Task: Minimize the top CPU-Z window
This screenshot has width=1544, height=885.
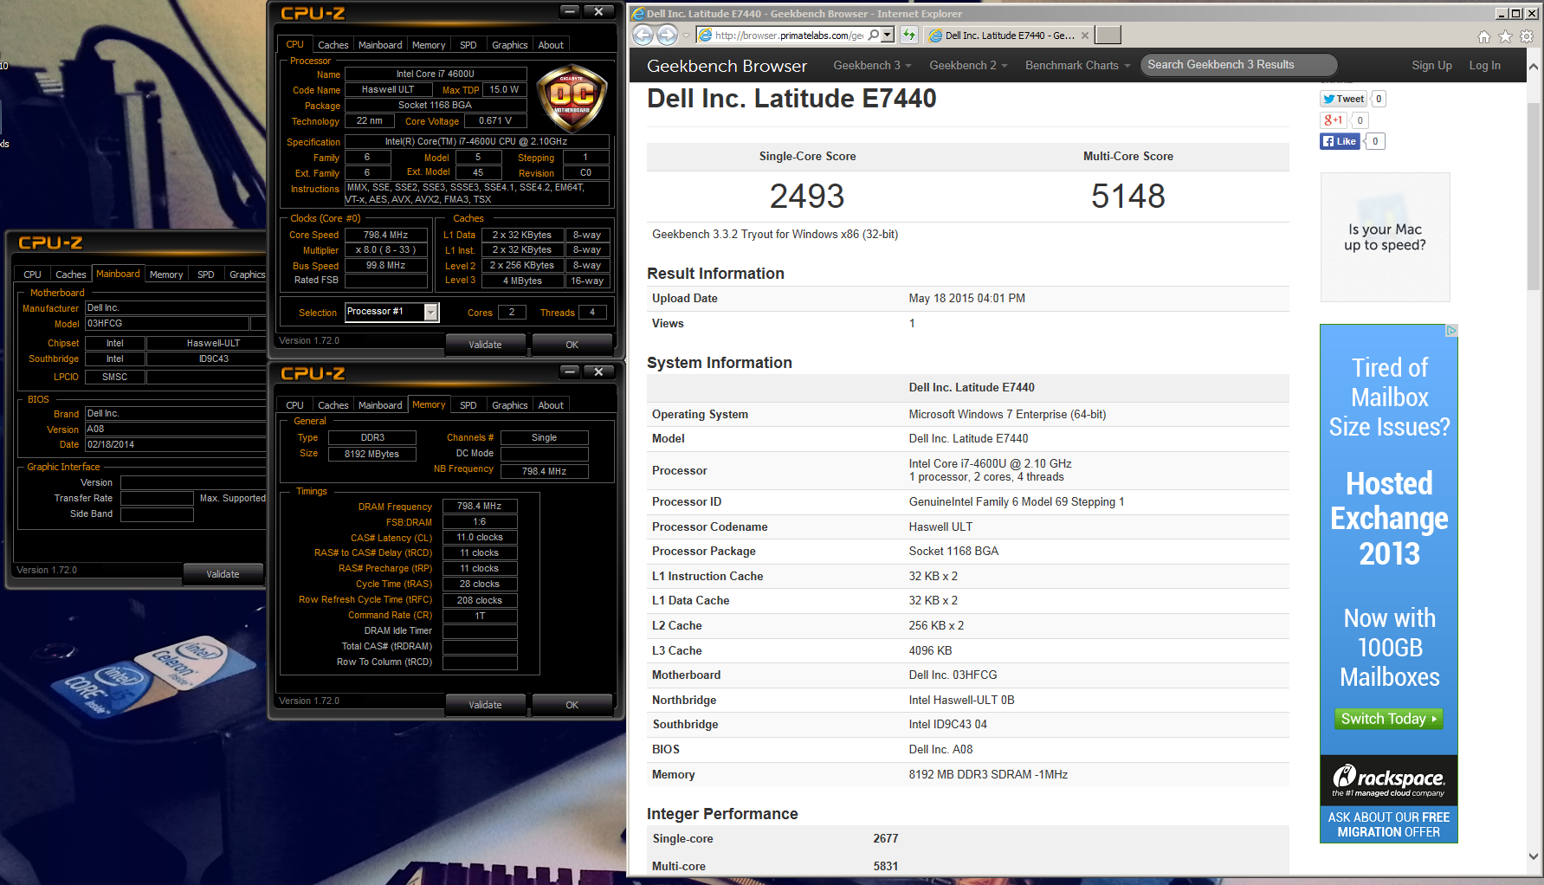Action: pos(569,11)
